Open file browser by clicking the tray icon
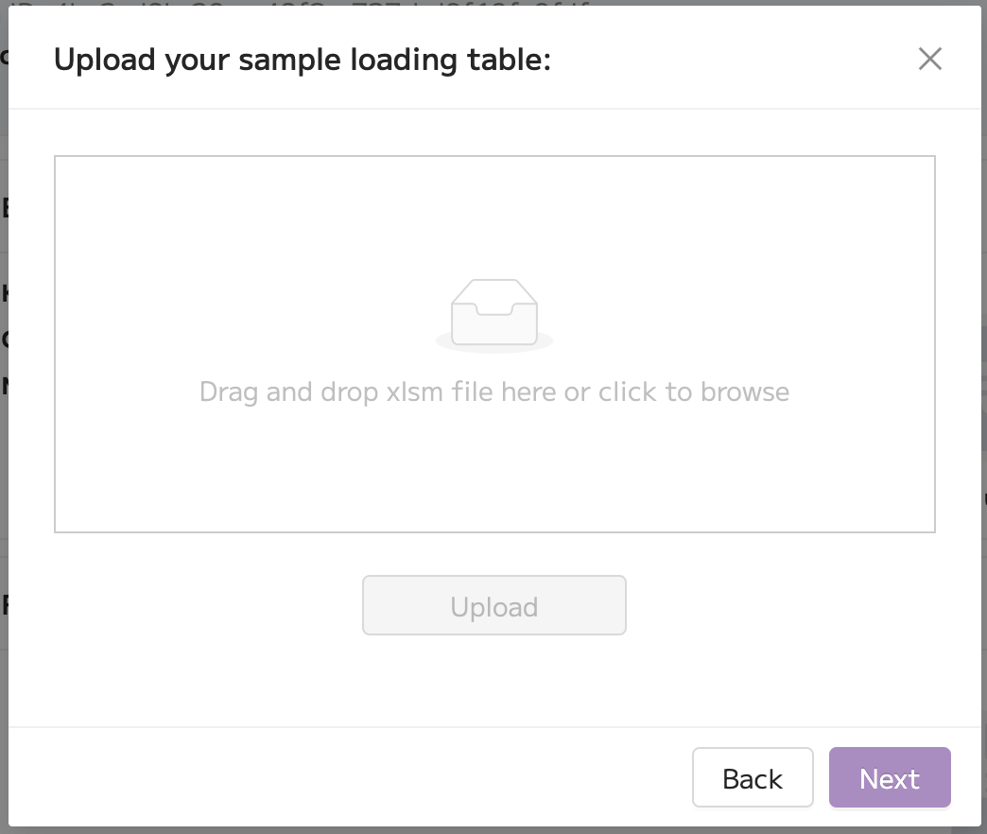 [494, 313]
